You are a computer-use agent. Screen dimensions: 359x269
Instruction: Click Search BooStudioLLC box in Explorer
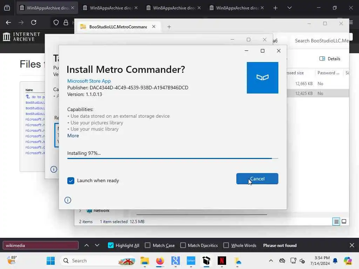pos(322,41)
